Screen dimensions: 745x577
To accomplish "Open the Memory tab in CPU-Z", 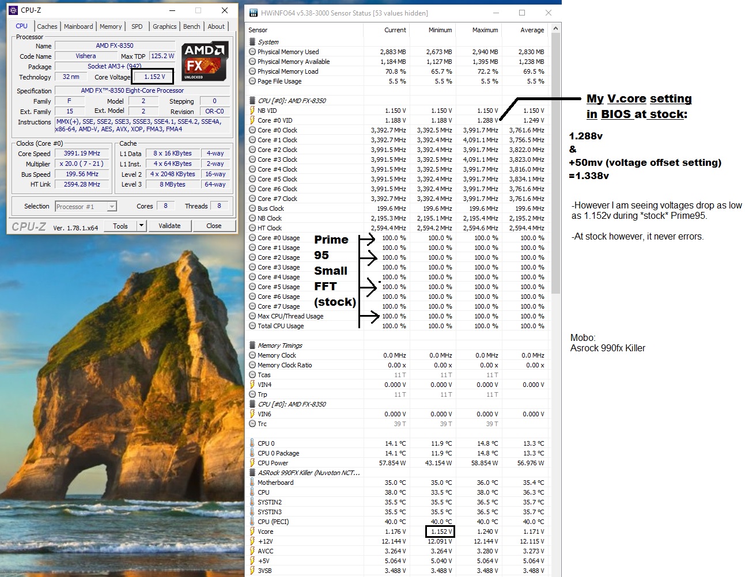I will coord(111,26).
